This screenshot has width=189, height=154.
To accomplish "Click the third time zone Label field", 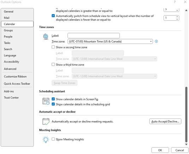I will pyautogui.click(x=98, y=70).
